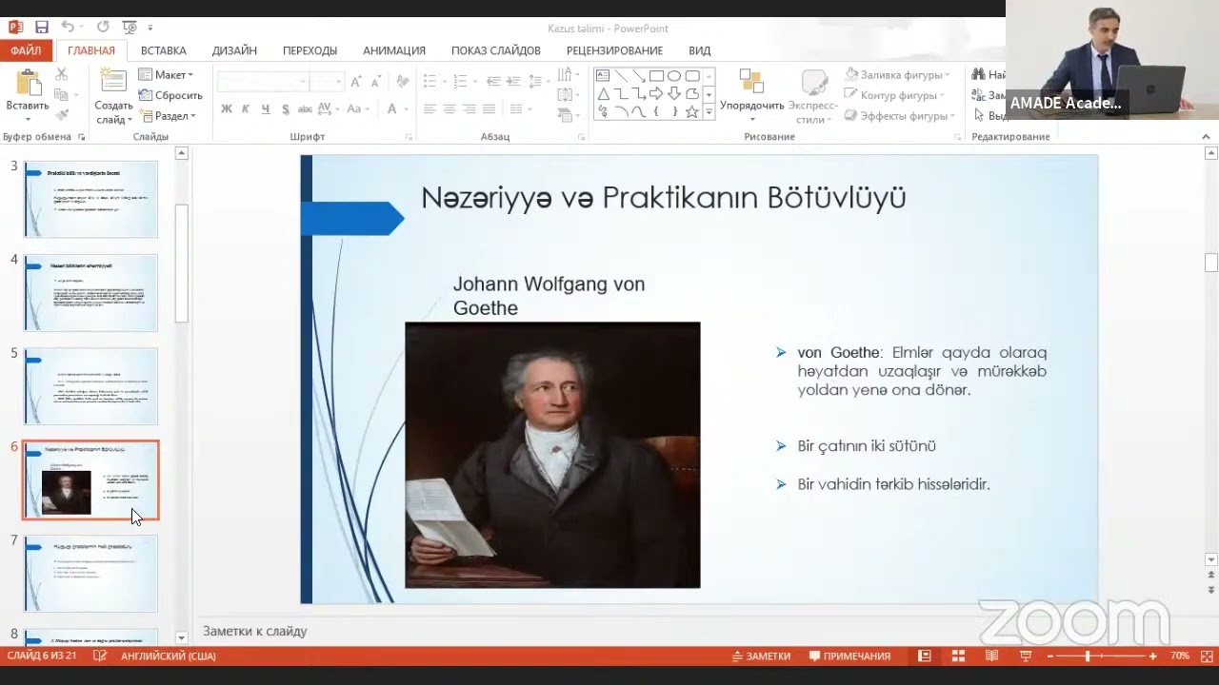1219x685 pixels.
Task: Select the isosceles triangle shape in gallery
Action: [x=604, y=94]
